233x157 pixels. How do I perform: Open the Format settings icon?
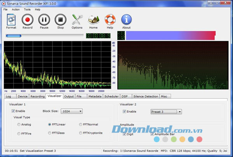pos(11,20)
